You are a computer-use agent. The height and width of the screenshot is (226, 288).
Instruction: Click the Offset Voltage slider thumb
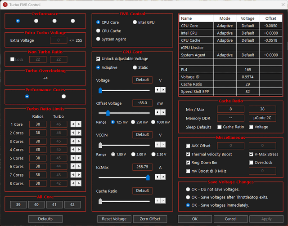[108, 113]
